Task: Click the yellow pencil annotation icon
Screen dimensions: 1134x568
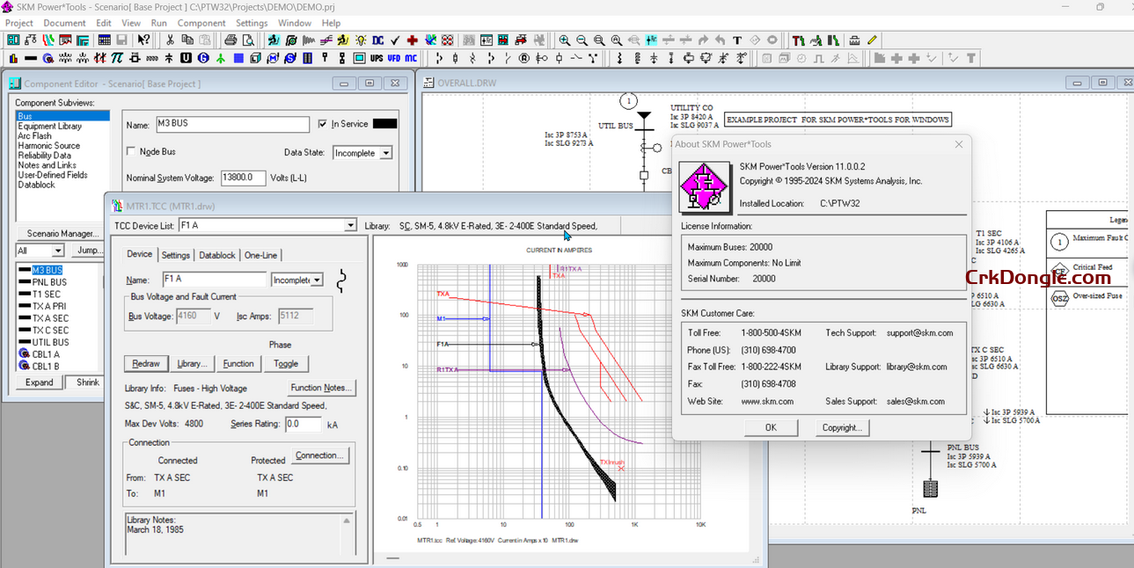Action: point(873,40)
